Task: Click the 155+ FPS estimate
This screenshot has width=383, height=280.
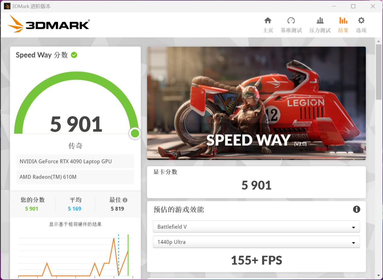Action: tap(256, 260)
